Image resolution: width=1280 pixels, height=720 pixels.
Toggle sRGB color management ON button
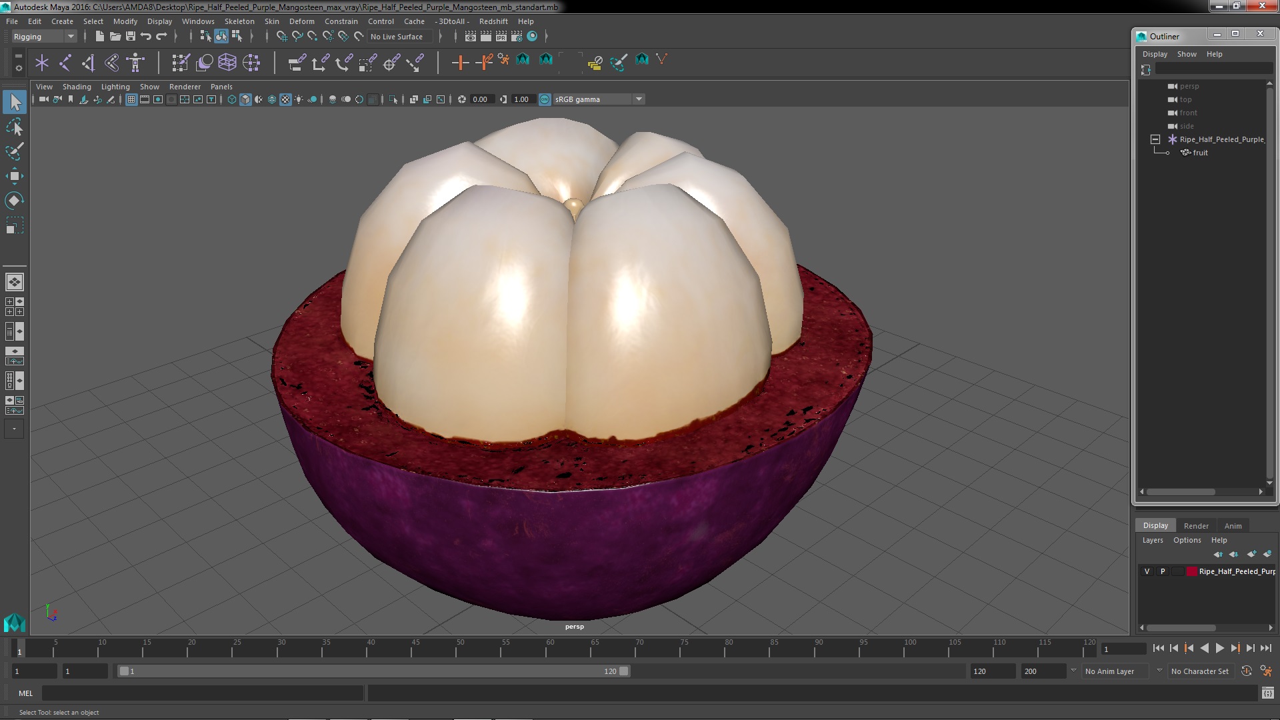coord(545,99)
